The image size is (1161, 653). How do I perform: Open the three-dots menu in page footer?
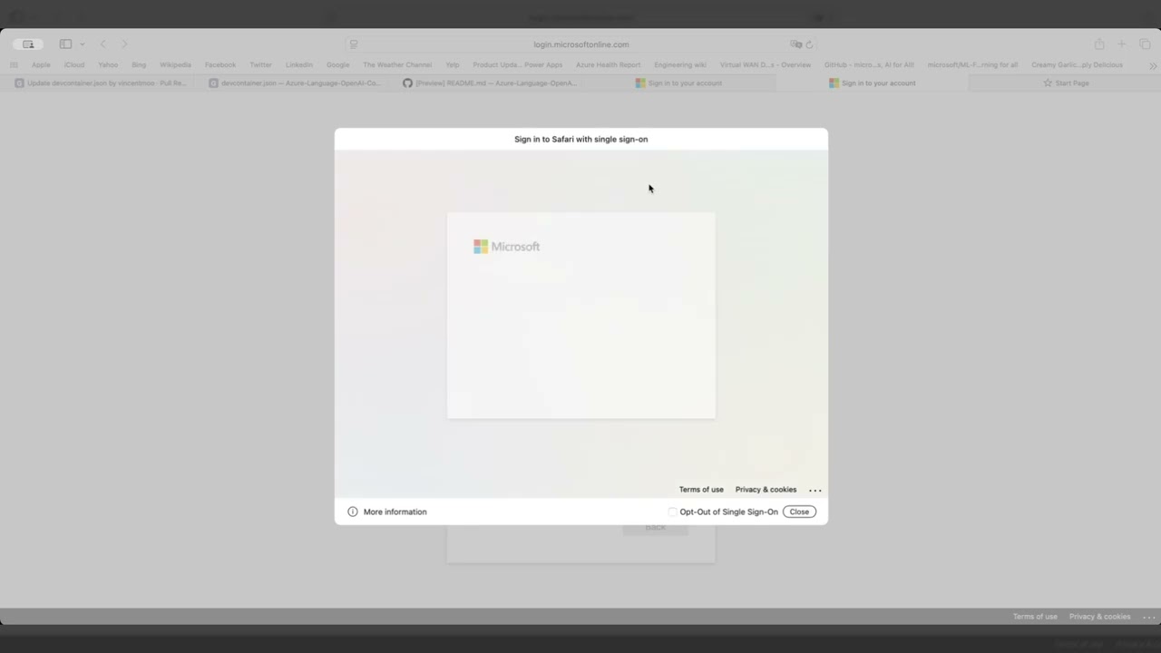(x=1148, y=617)
